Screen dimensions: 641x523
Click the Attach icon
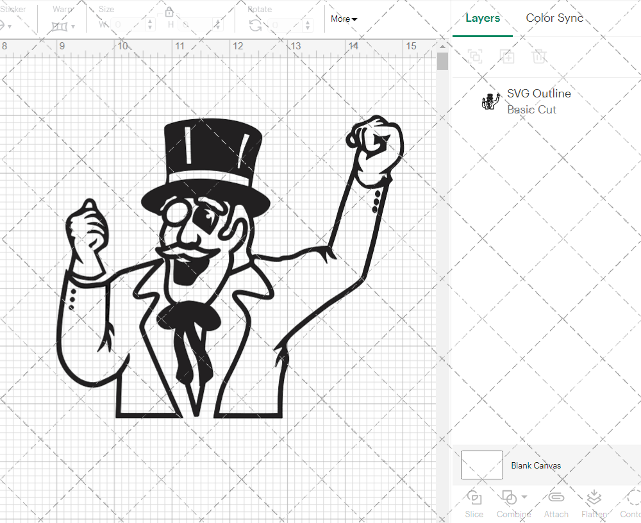click(x=556, y=497)
